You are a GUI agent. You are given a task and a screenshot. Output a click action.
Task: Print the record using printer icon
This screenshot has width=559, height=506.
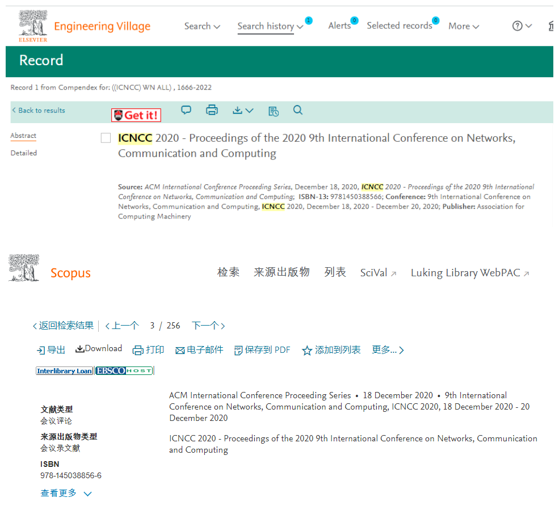point(212,110)
